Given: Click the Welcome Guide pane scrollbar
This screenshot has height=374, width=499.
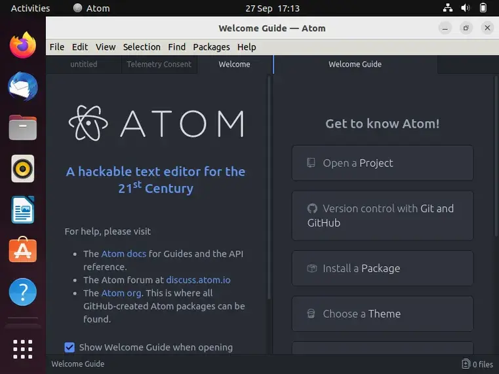Looking at the screenshot, I should 496,157.
